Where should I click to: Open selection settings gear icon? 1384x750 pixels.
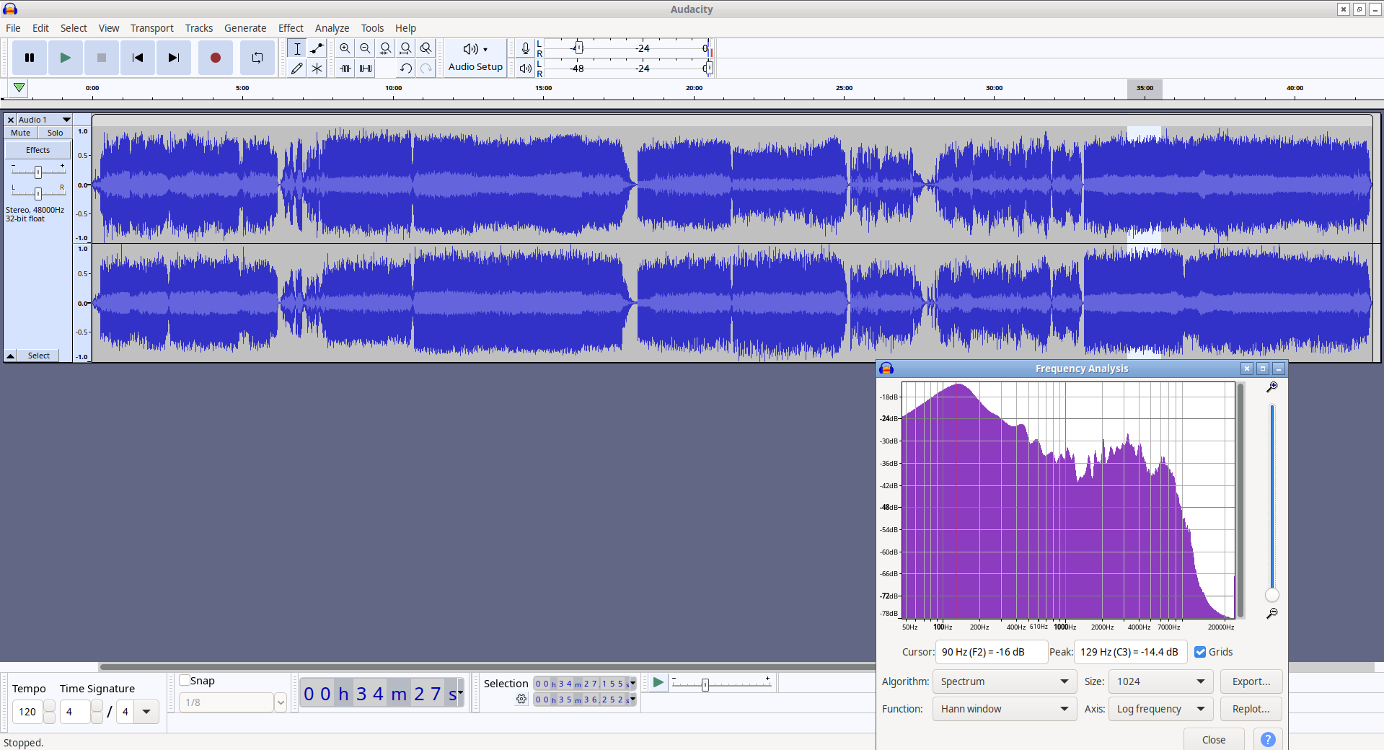click(521, 699)
